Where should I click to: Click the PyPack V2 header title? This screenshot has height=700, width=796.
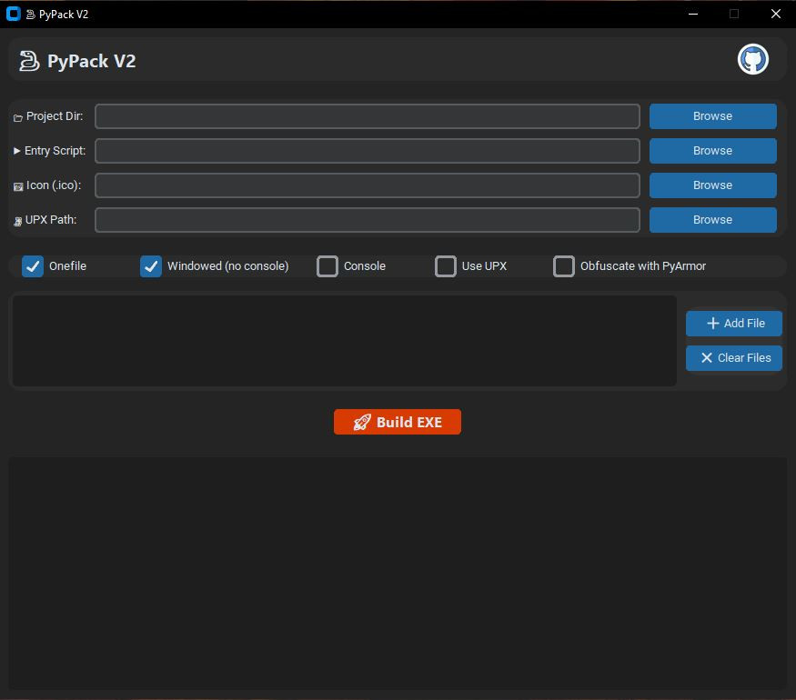tap(91, 61)
